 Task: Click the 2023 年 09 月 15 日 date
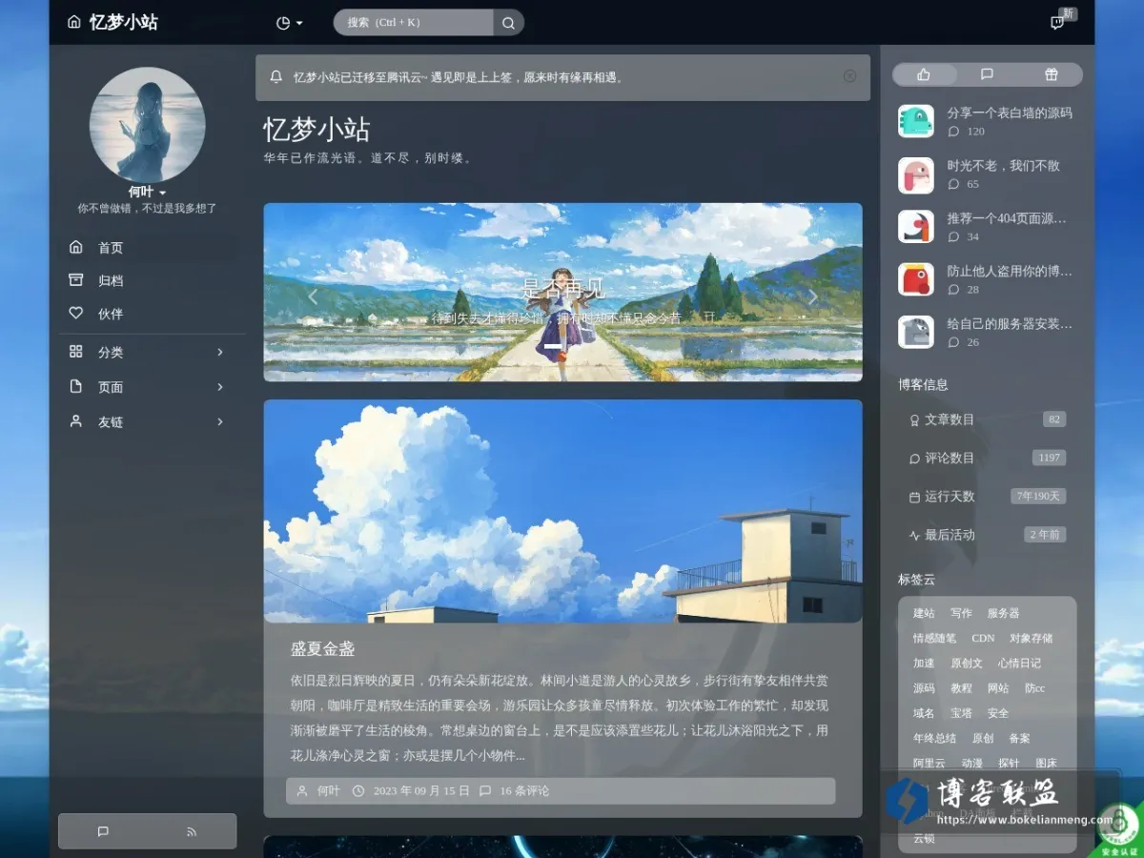(x=421, y=791)
